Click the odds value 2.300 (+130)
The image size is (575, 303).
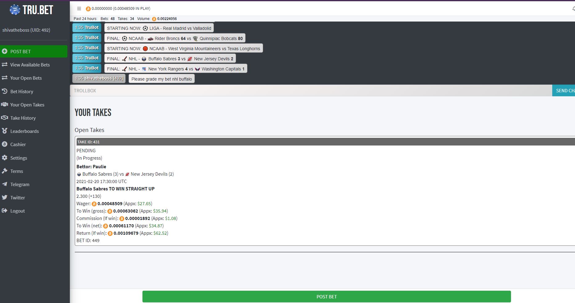89,196
